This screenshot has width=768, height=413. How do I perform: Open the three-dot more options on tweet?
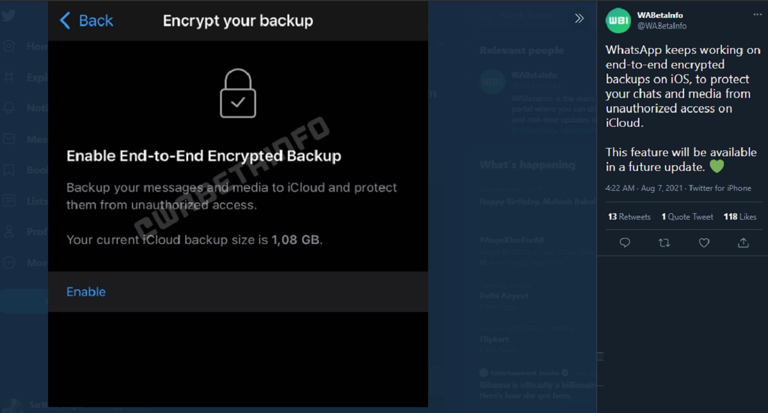758,14
